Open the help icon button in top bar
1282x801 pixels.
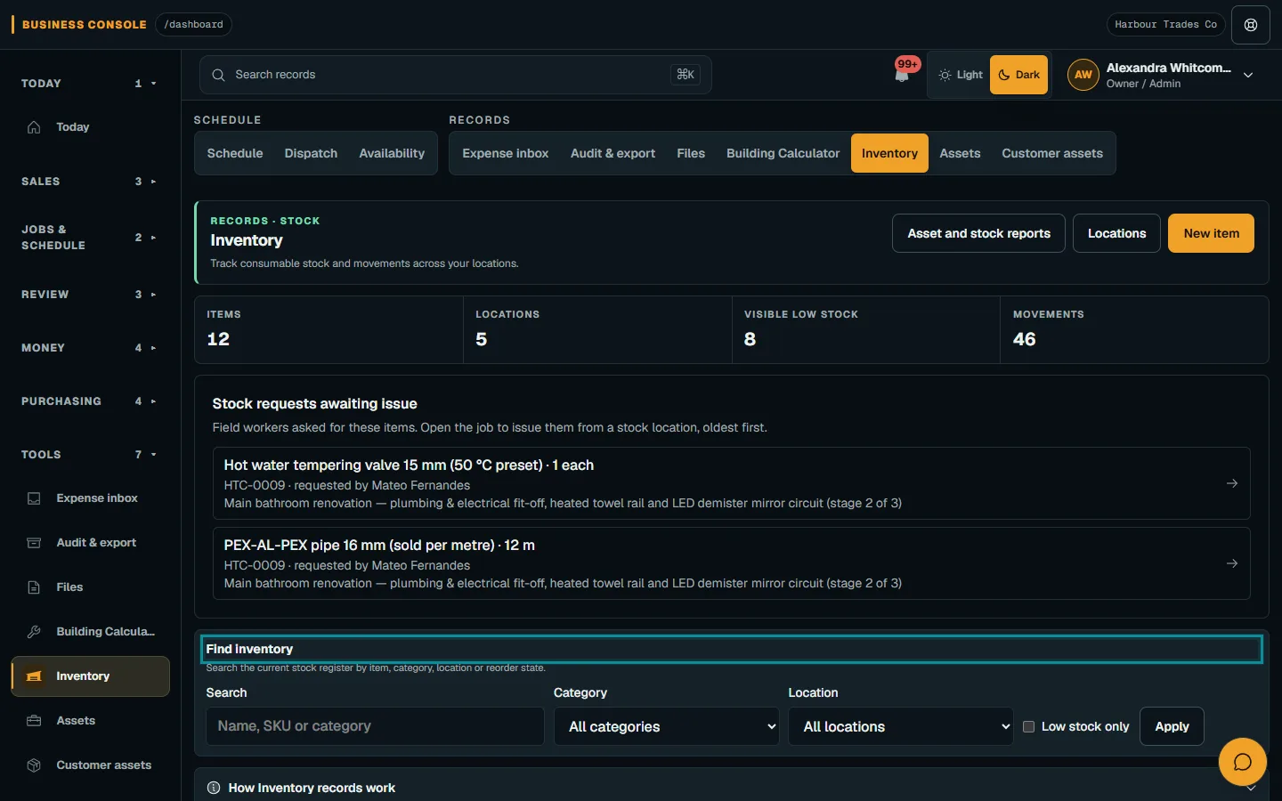(x=1251, y=25)
